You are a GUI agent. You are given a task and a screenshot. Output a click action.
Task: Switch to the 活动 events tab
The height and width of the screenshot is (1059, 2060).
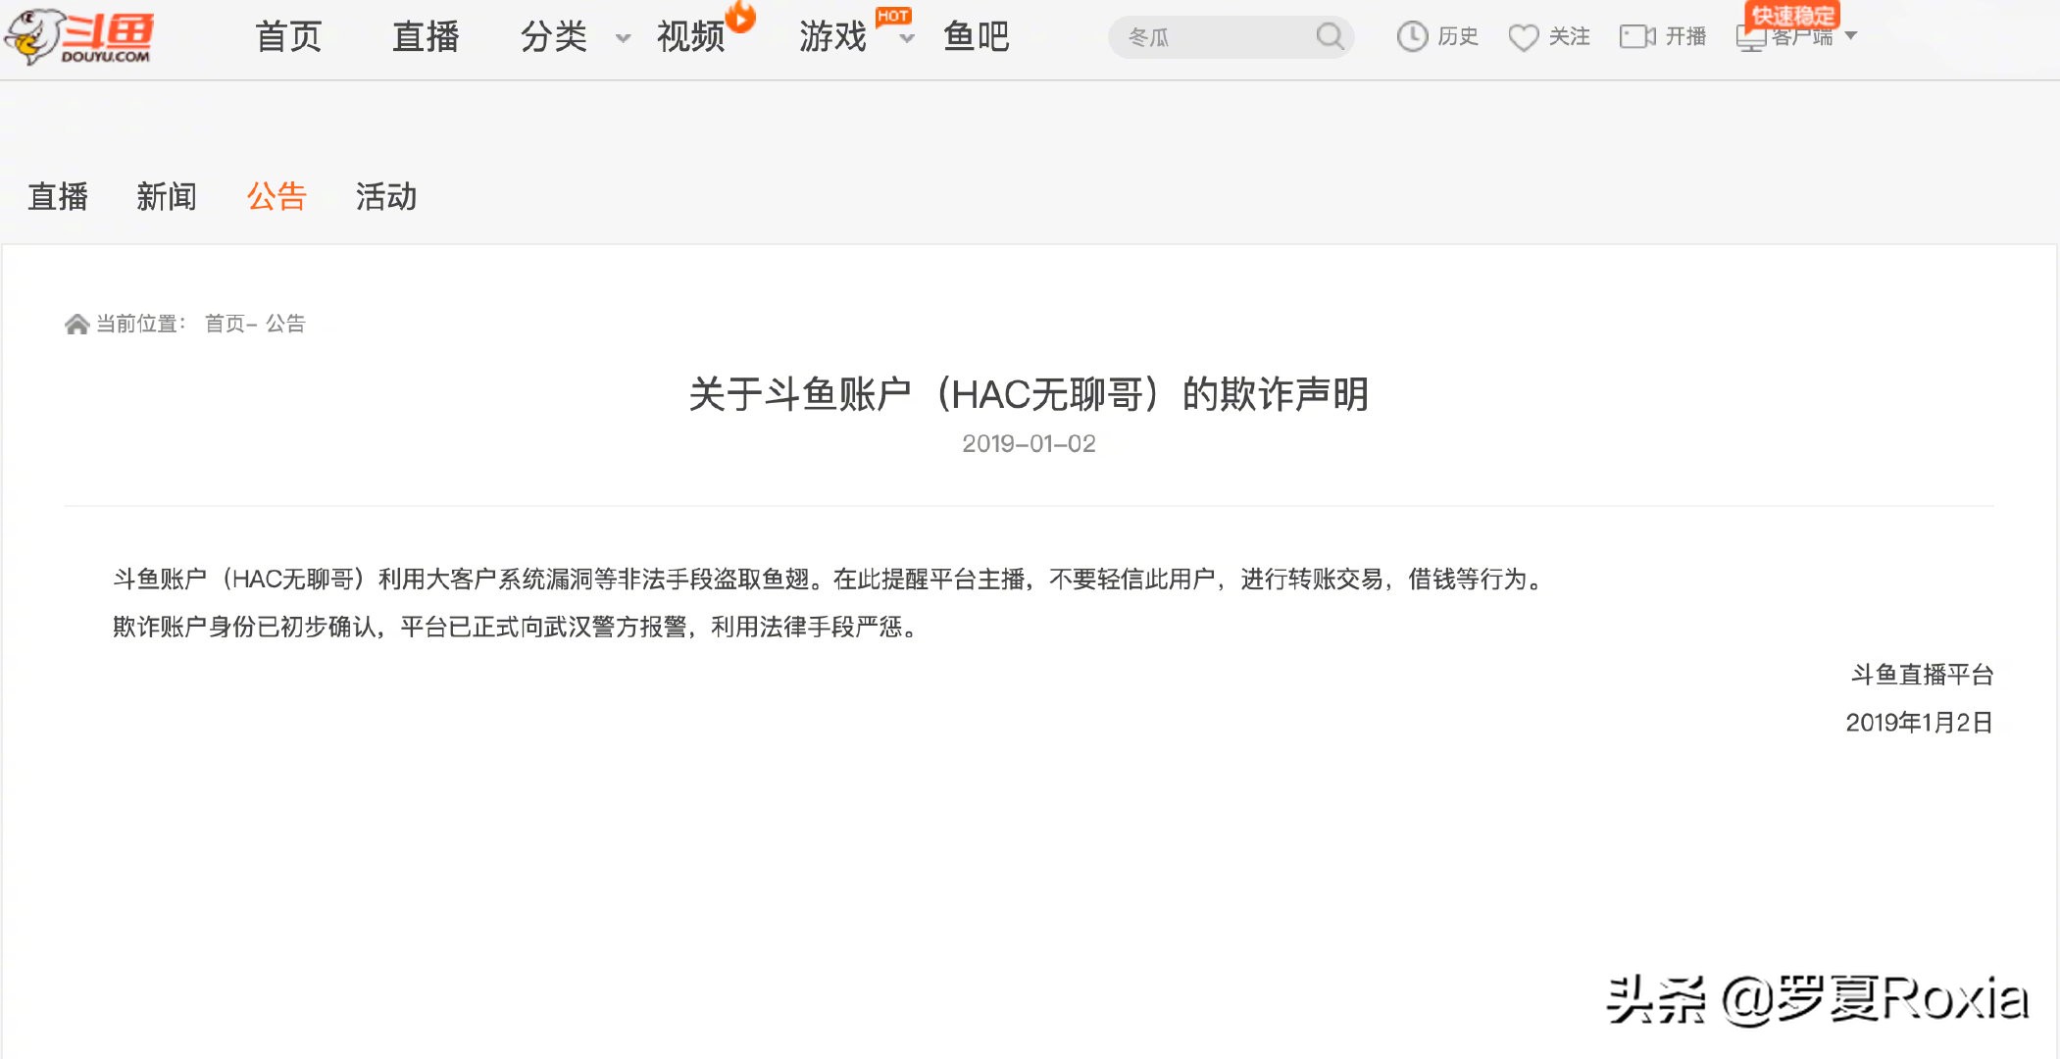(386, 197)
